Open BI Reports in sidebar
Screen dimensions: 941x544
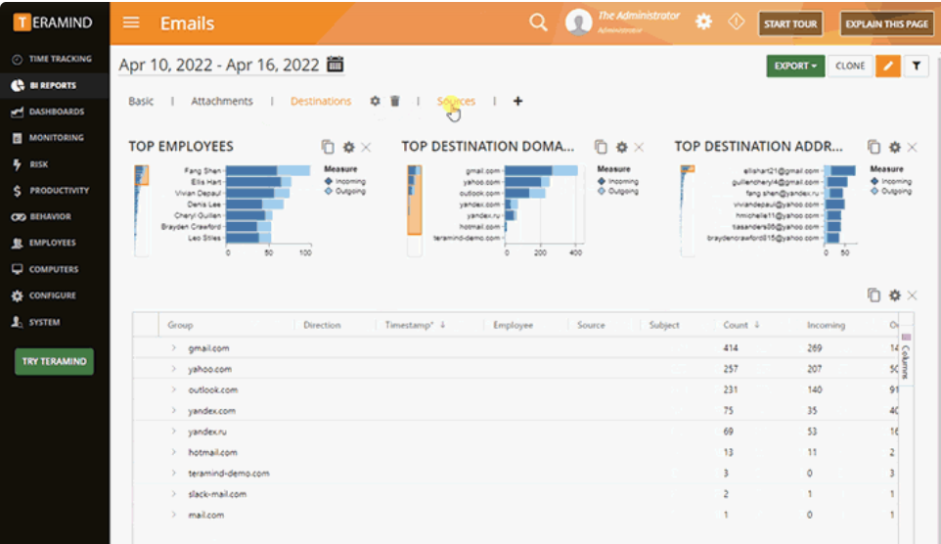pos(55,85)
